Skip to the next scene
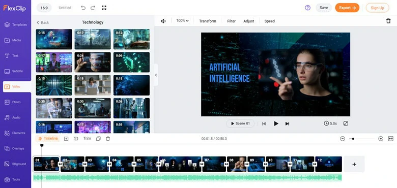 pos(288,123)
